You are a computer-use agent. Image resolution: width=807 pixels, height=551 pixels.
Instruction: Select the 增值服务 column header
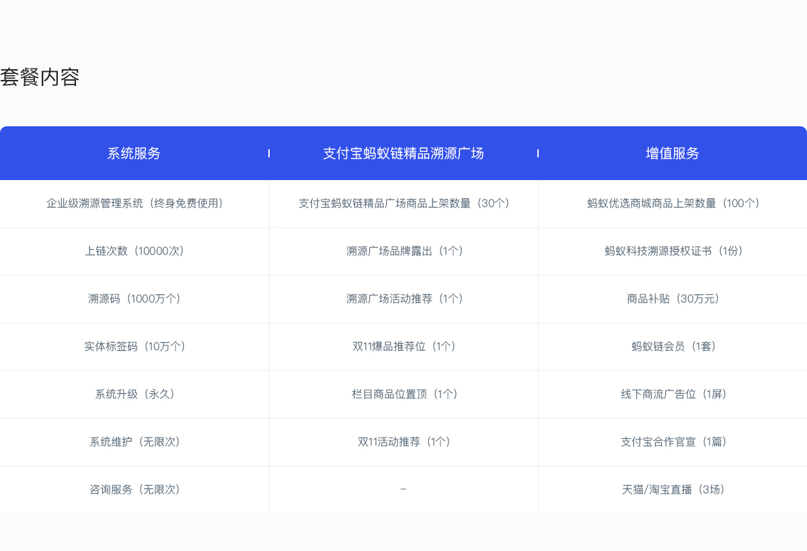tap(672, 153)
